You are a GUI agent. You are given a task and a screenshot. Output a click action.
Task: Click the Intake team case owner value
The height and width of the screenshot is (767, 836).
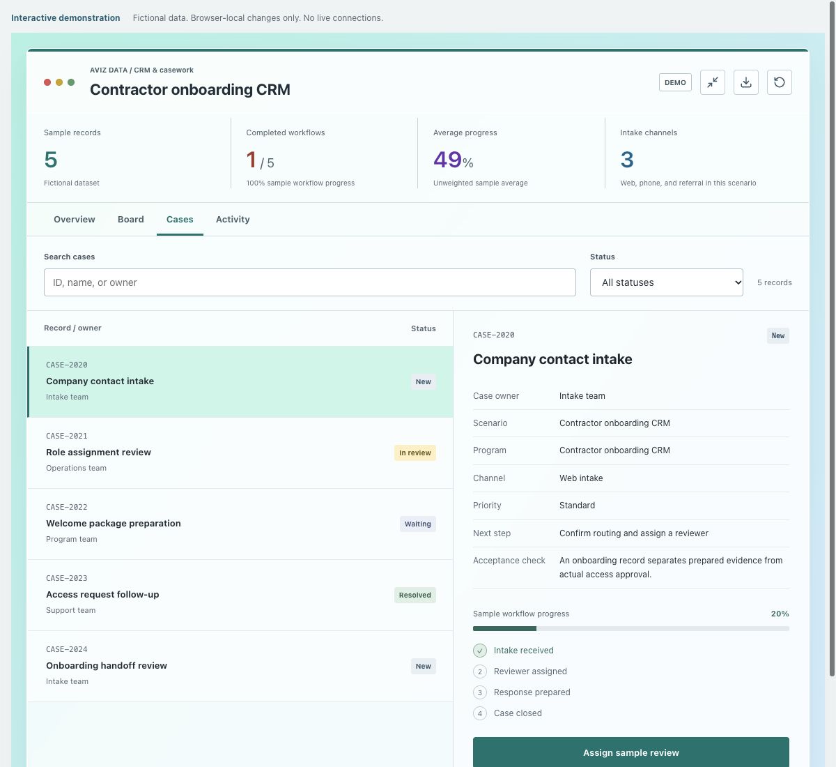pos(582,396)
